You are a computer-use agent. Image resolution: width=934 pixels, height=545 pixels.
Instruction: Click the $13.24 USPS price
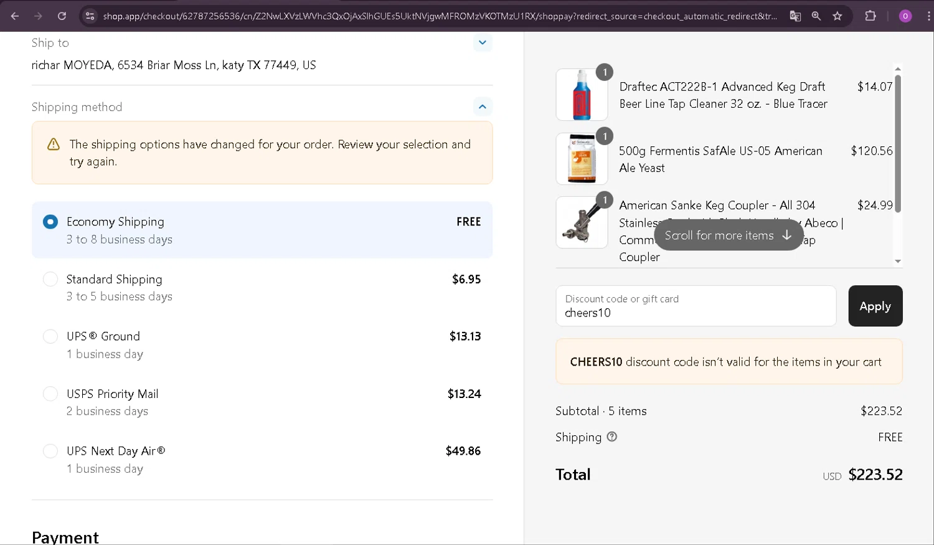coord(464,394)
